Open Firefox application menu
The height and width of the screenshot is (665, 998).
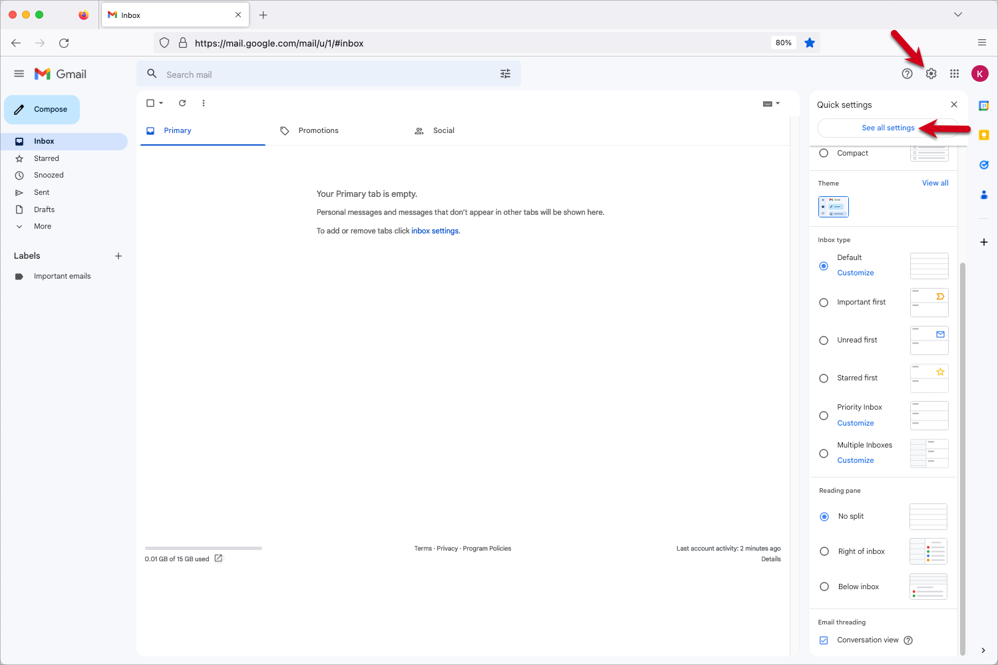[981, 43]
